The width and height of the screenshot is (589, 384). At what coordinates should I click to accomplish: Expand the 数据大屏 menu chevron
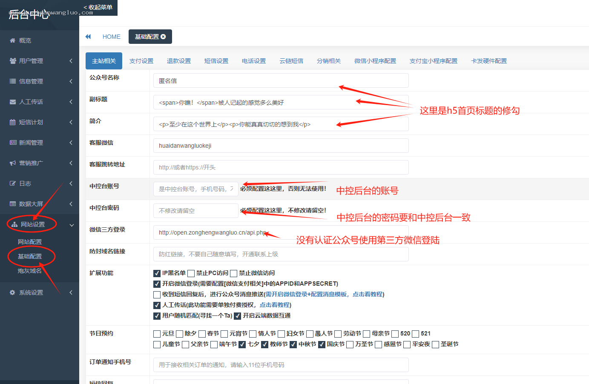71,204
